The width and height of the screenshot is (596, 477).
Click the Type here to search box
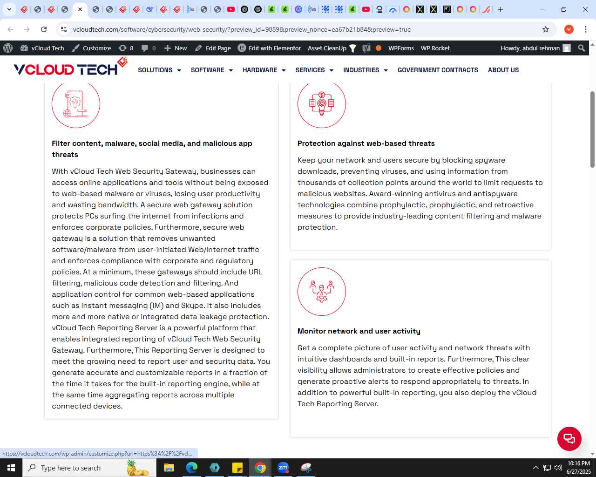pos(89,468)
